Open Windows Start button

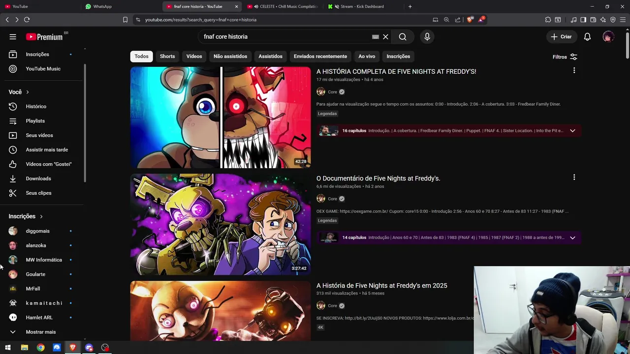[x=8, y=348]
